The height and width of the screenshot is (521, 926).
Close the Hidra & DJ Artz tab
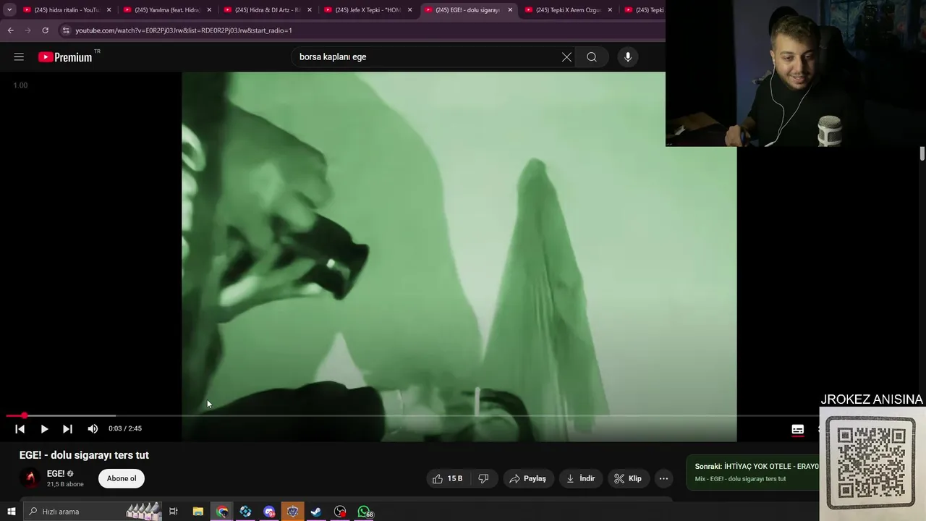[310, 10]
